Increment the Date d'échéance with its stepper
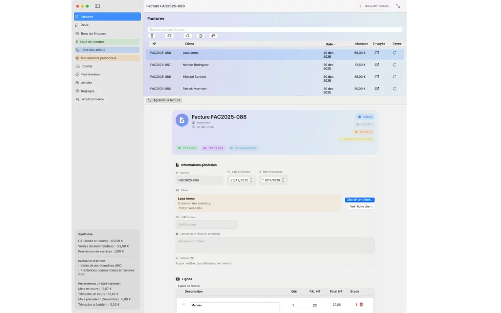This screenshot has width=501, height=313. (284, 179)
